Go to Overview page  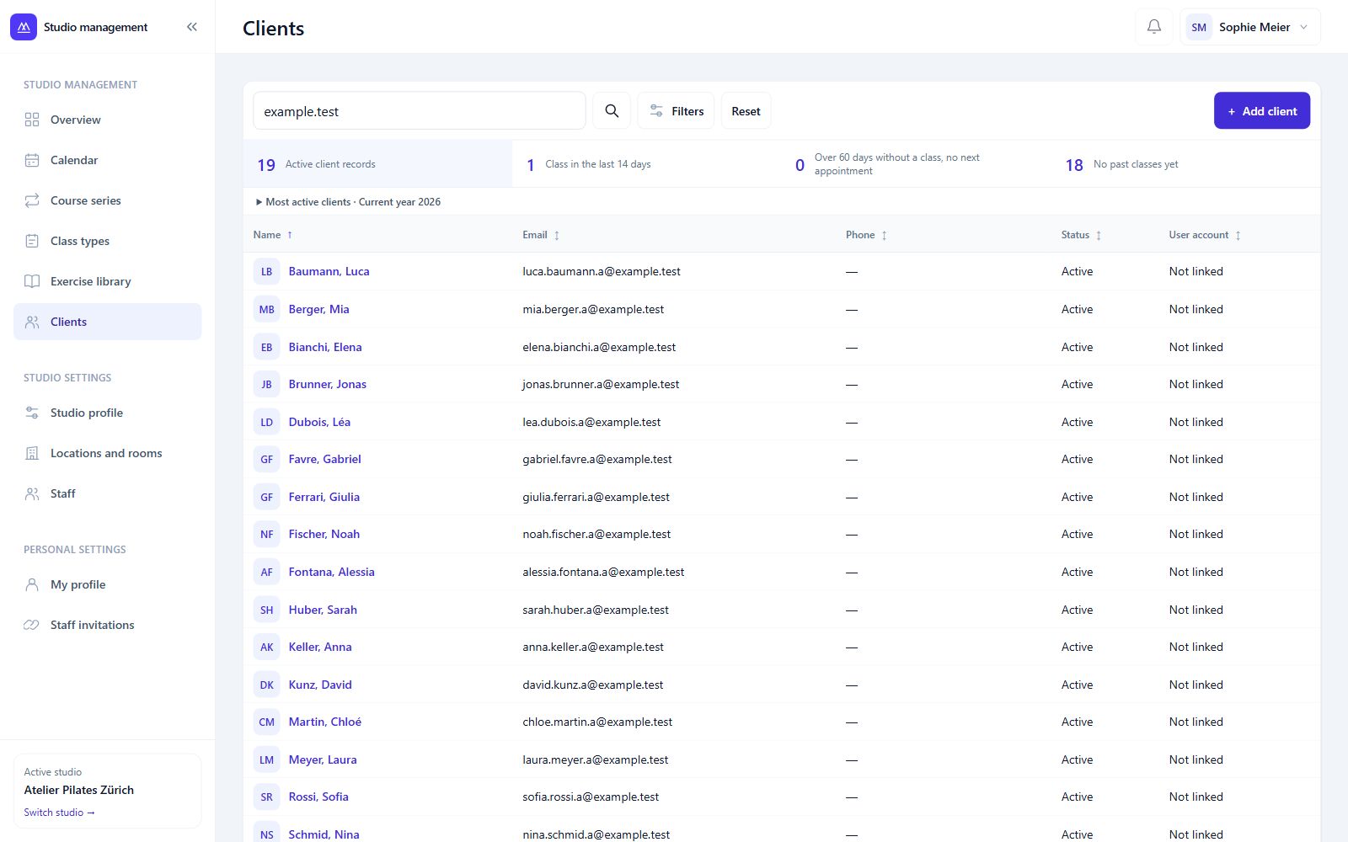point(108,120)
